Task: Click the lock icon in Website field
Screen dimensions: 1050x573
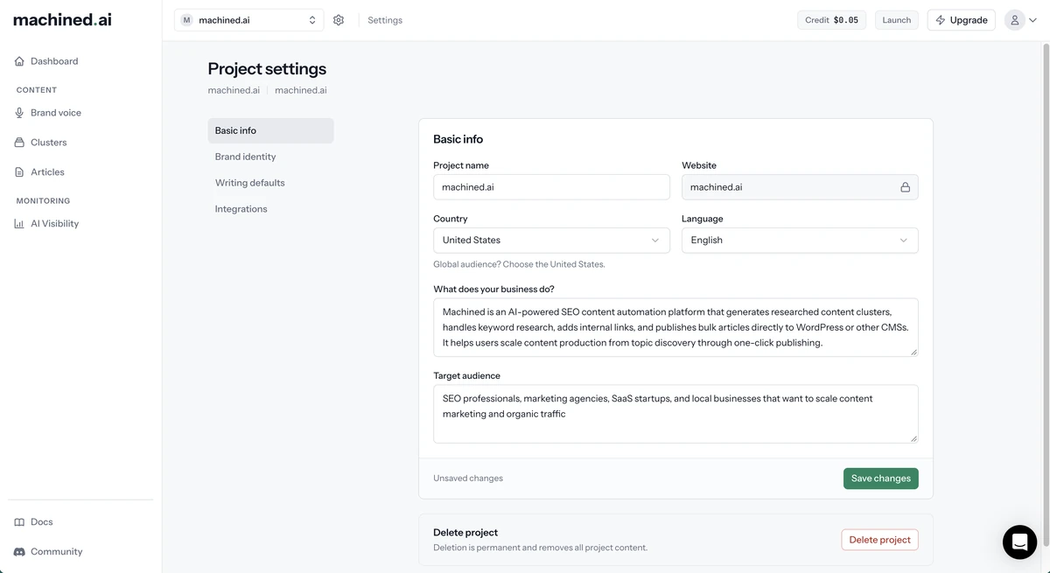Action: (905, 187)
